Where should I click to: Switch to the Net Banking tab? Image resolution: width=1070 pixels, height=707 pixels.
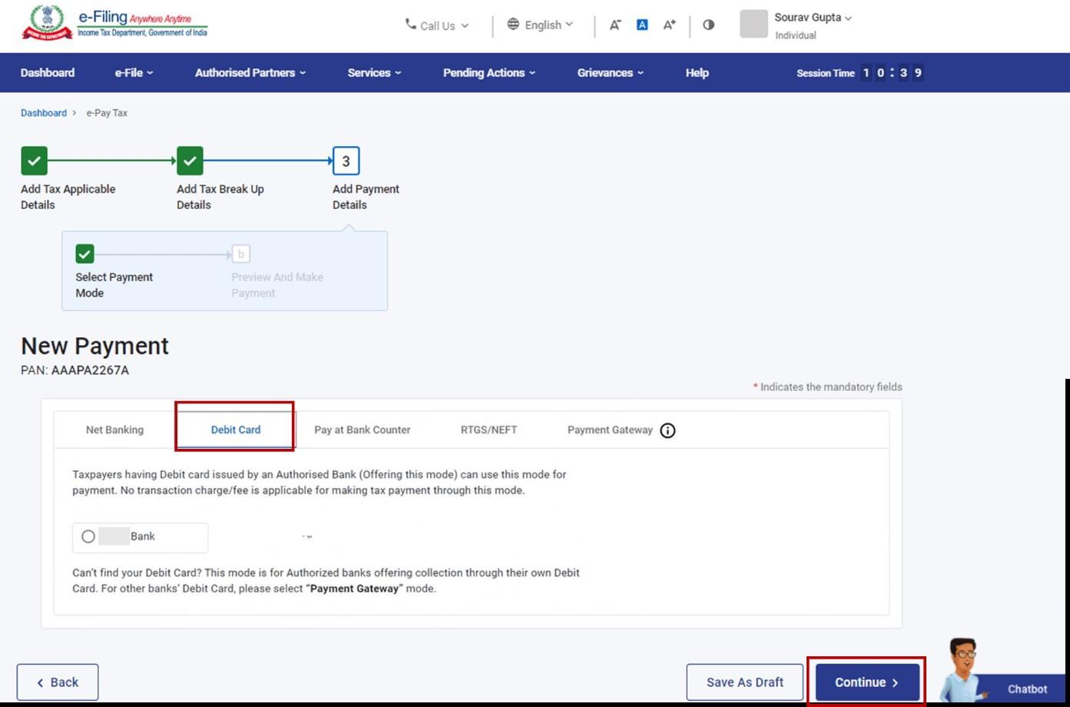(x=114, y=430)
